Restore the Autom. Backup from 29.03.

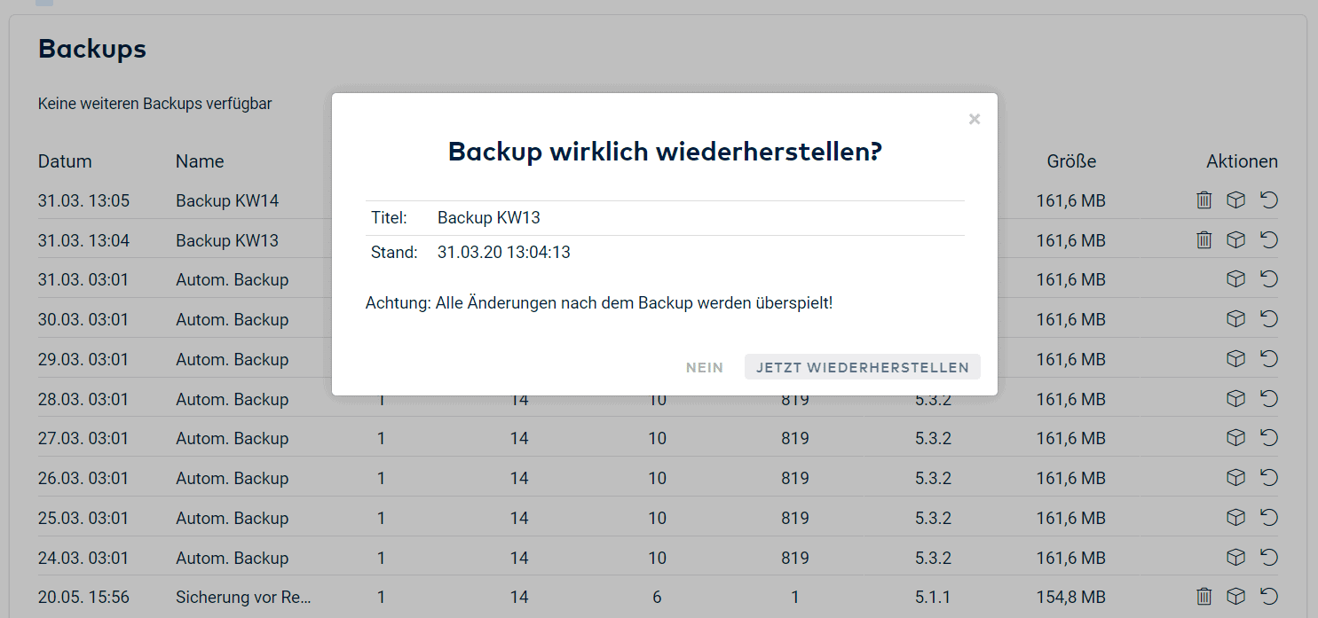pyautogui.click(x=1269, y=358)
